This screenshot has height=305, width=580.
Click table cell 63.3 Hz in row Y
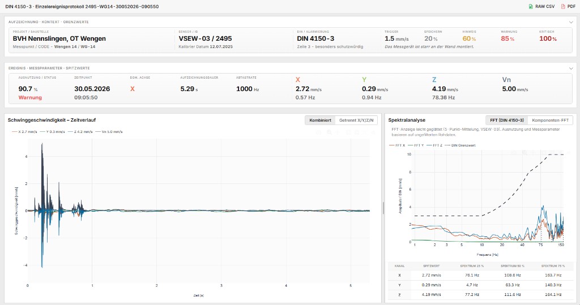click(513, 285)
